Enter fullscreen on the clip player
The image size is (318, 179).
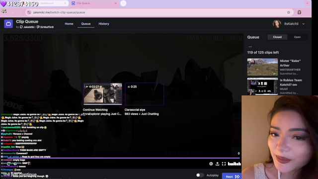pyautogui.click(x=224, y=164)
